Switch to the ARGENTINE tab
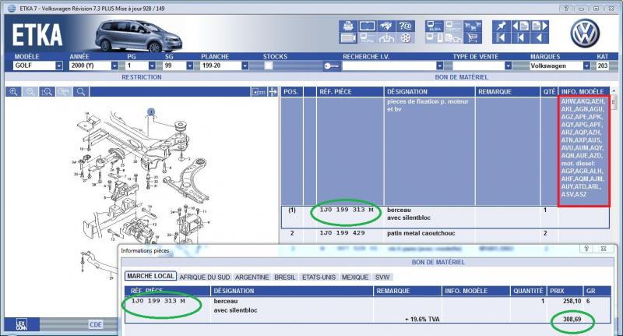Screen dimensions: 623x336 tap(252, 278)
